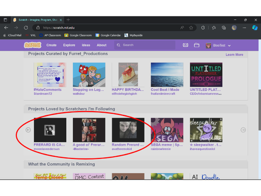261x196 pixels.
Task: Add page to favorites with star icon
Action: 191,28
